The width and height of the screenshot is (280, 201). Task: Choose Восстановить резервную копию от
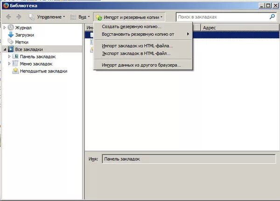pos(143,34)
